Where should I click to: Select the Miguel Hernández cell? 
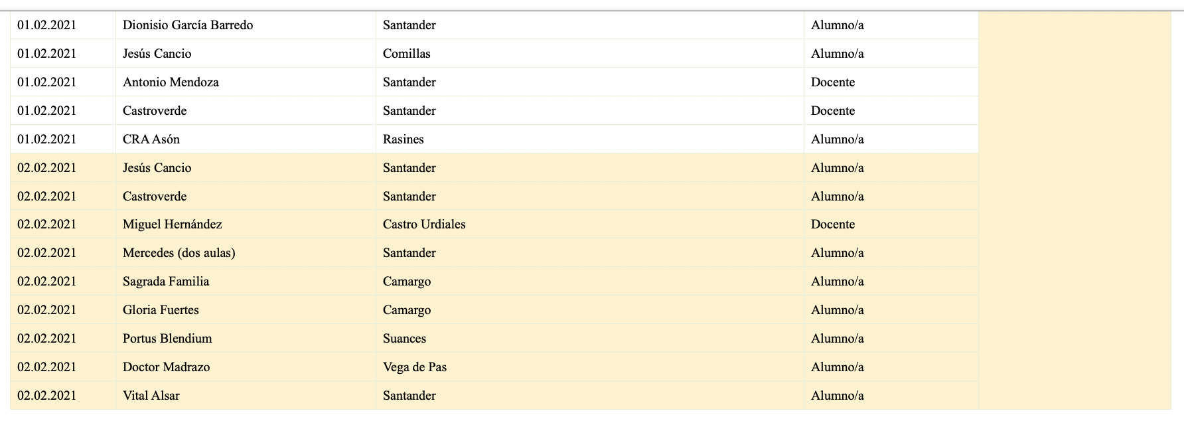(x=173, y=224)
